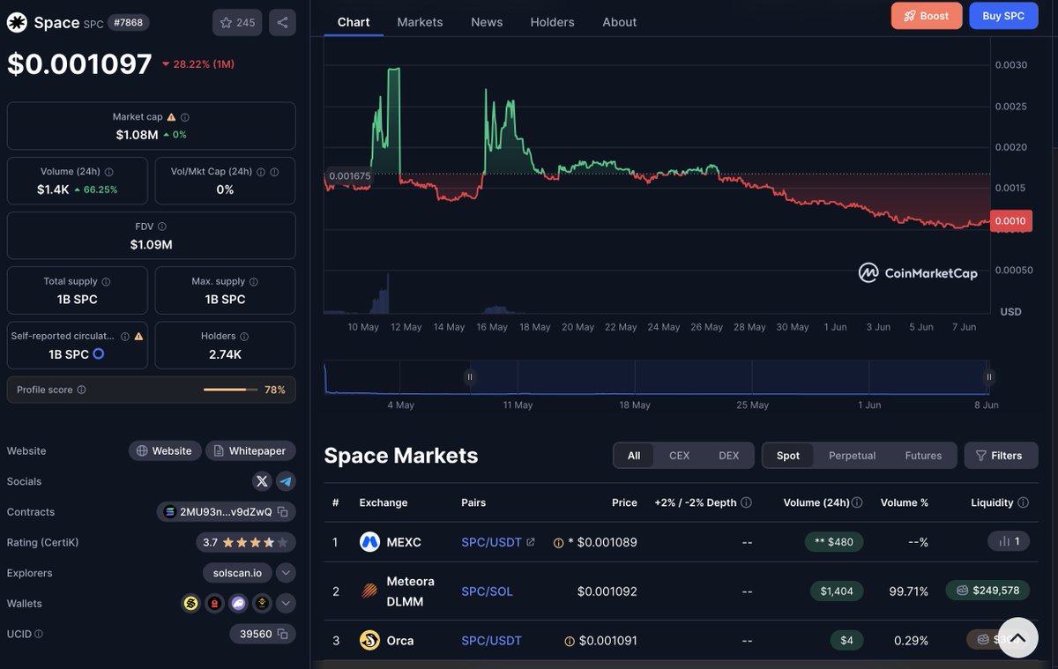Click the MEXC liquidity score badge
This screenshot has height=669, width=1058.
click(1010, 541)
